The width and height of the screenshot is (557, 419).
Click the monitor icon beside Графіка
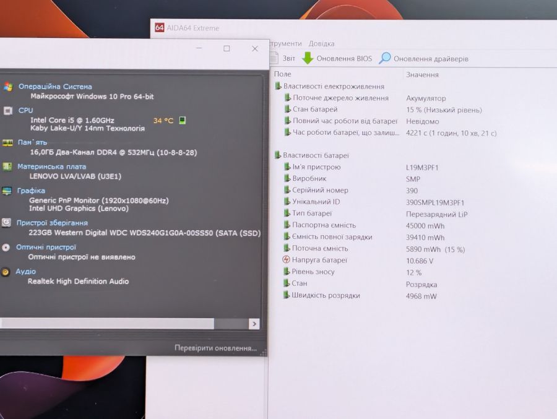(7, 191)
